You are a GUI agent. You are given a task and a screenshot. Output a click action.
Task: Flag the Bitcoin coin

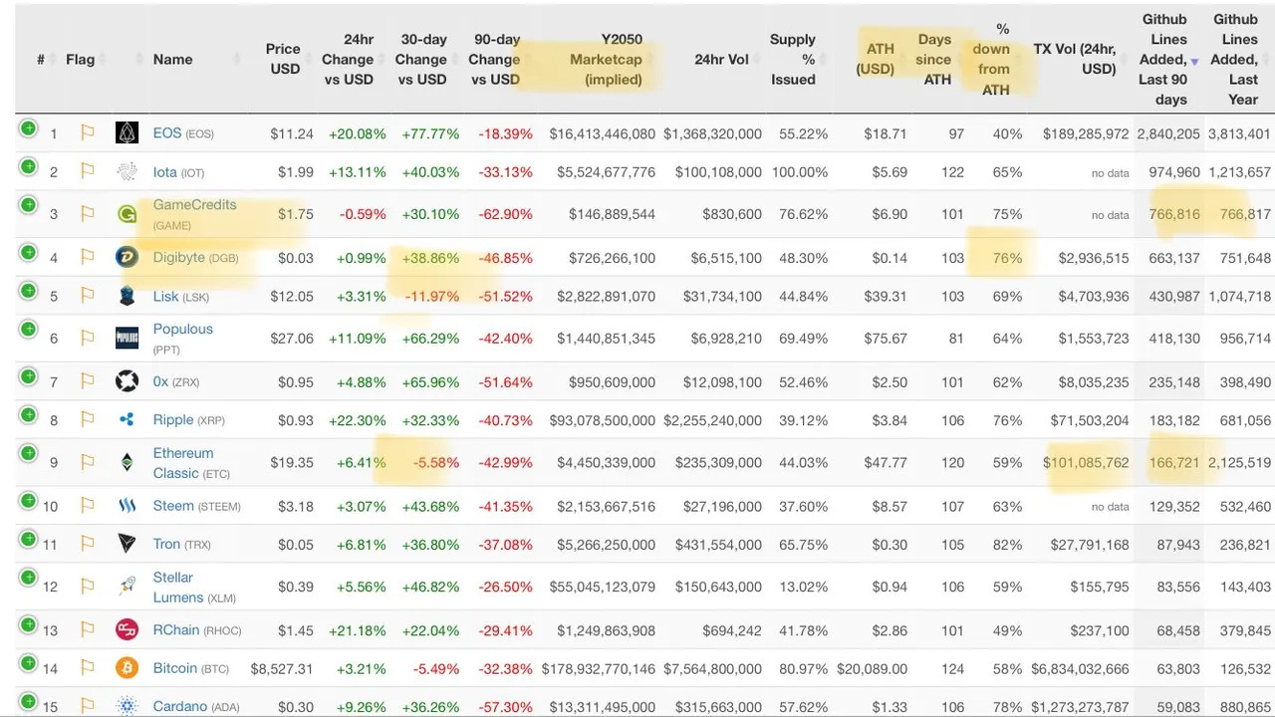[x=87, y=668]
